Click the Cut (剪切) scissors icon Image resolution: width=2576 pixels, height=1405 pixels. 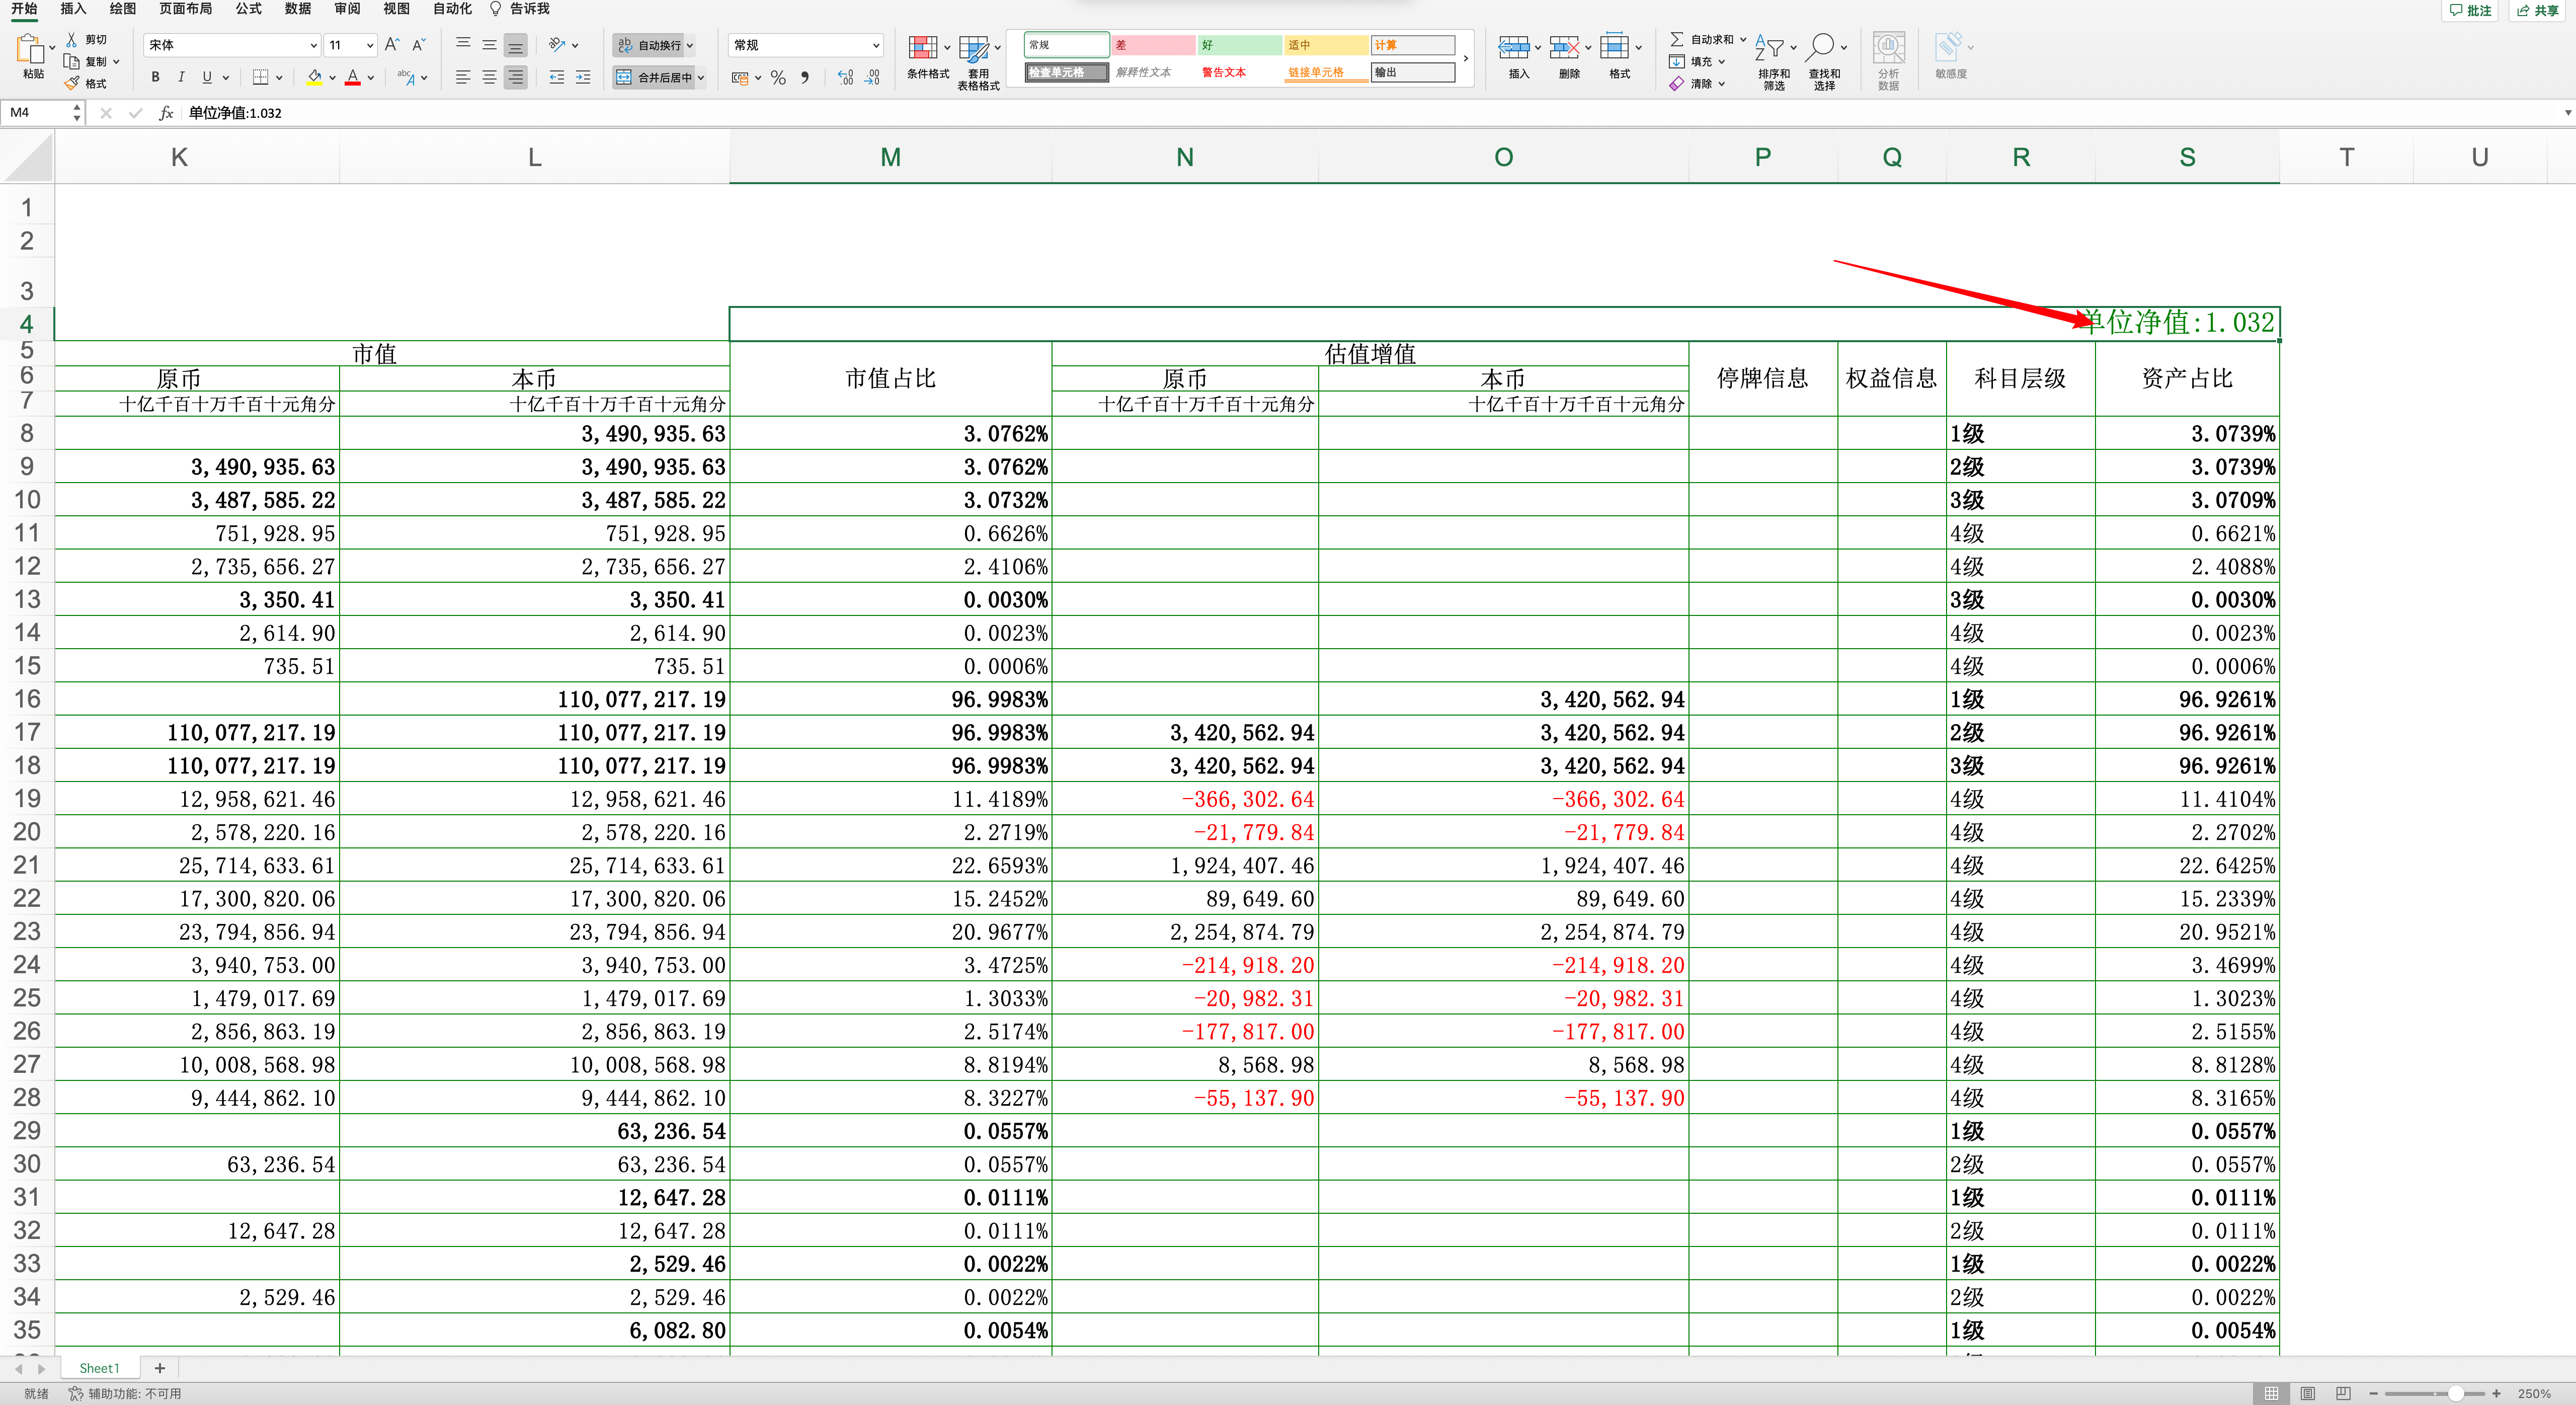[72, 39]
